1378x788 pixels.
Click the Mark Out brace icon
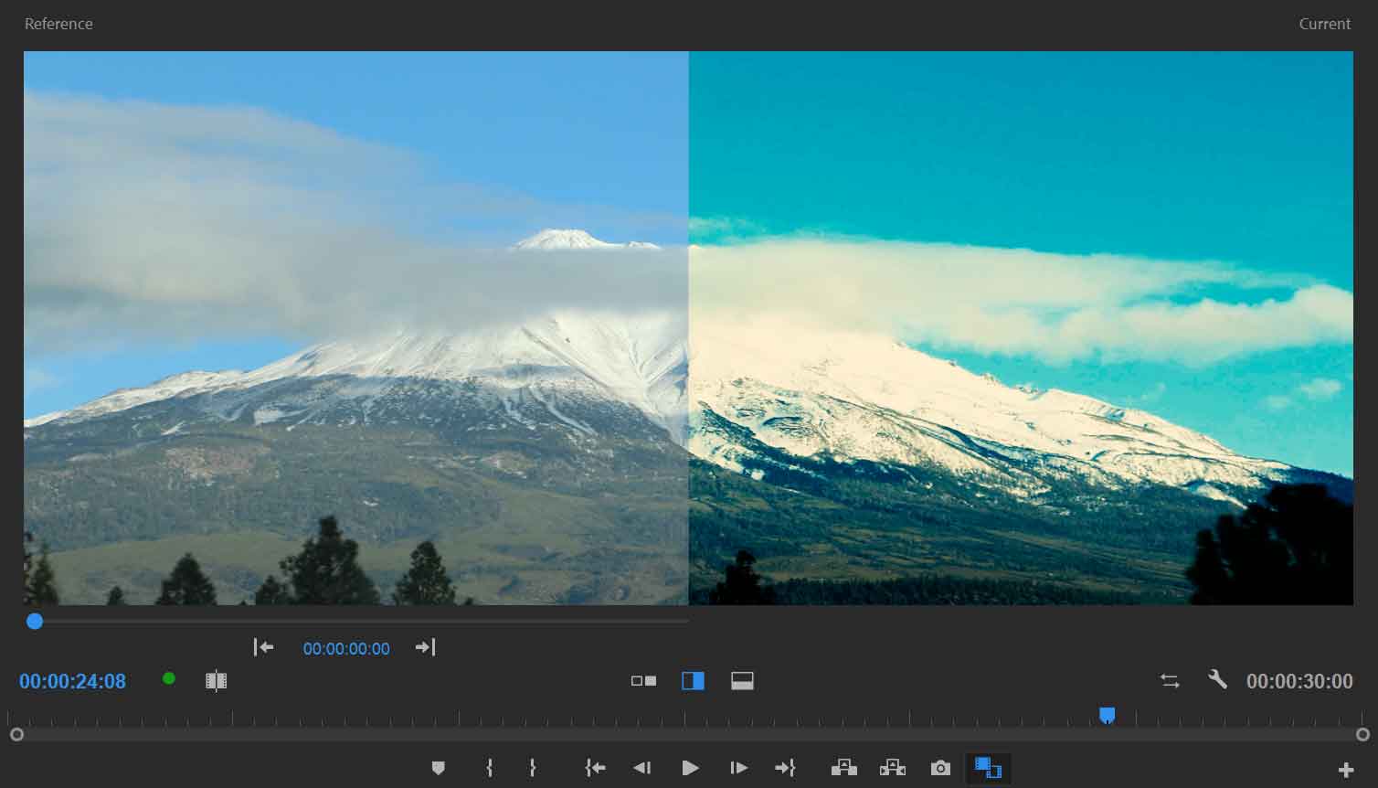pos(532,768)
